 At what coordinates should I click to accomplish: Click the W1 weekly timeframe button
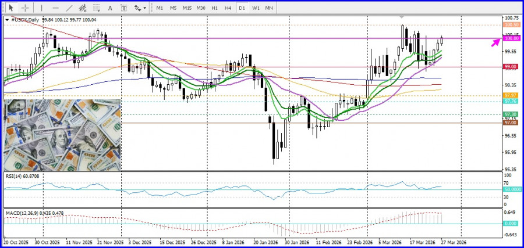coord(256,8)
